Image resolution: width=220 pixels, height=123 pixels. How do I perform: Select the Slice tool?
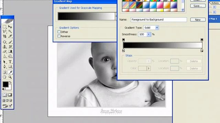[10, 36]
